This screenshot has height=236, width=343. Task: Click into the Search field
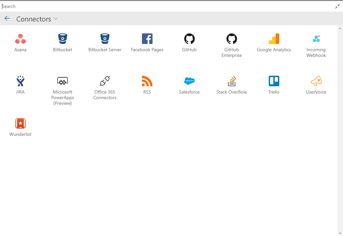(x=165, y=6)
